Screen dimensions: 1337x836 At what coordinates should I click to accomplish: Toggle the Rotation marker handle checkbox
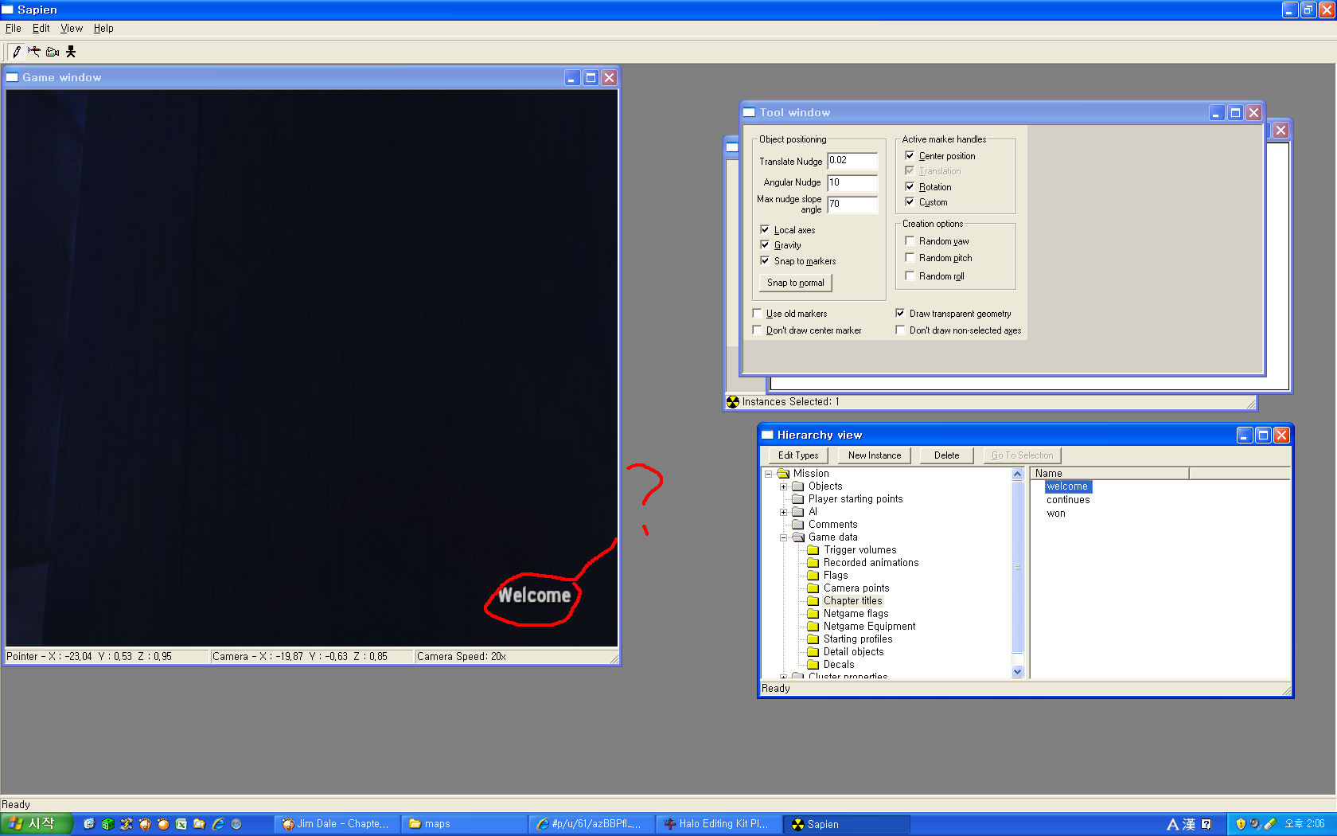pyautogui.click(x=910, y=186)
